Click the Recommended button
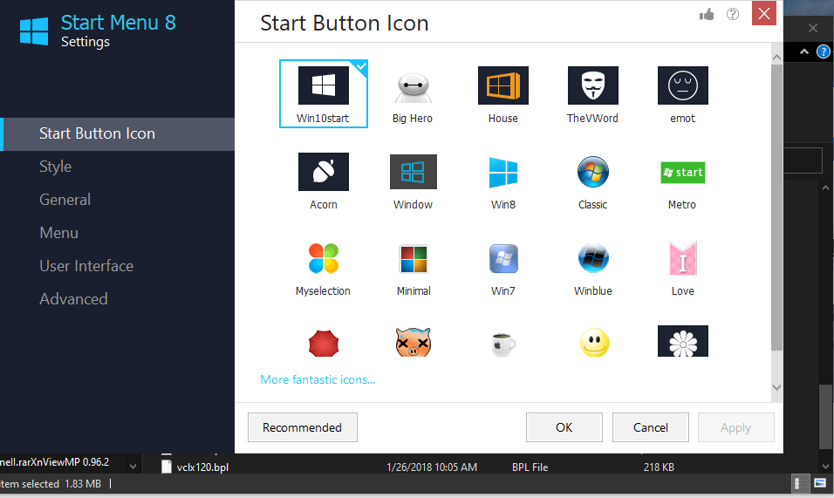834x498 pixels. [x=302, y=427]
